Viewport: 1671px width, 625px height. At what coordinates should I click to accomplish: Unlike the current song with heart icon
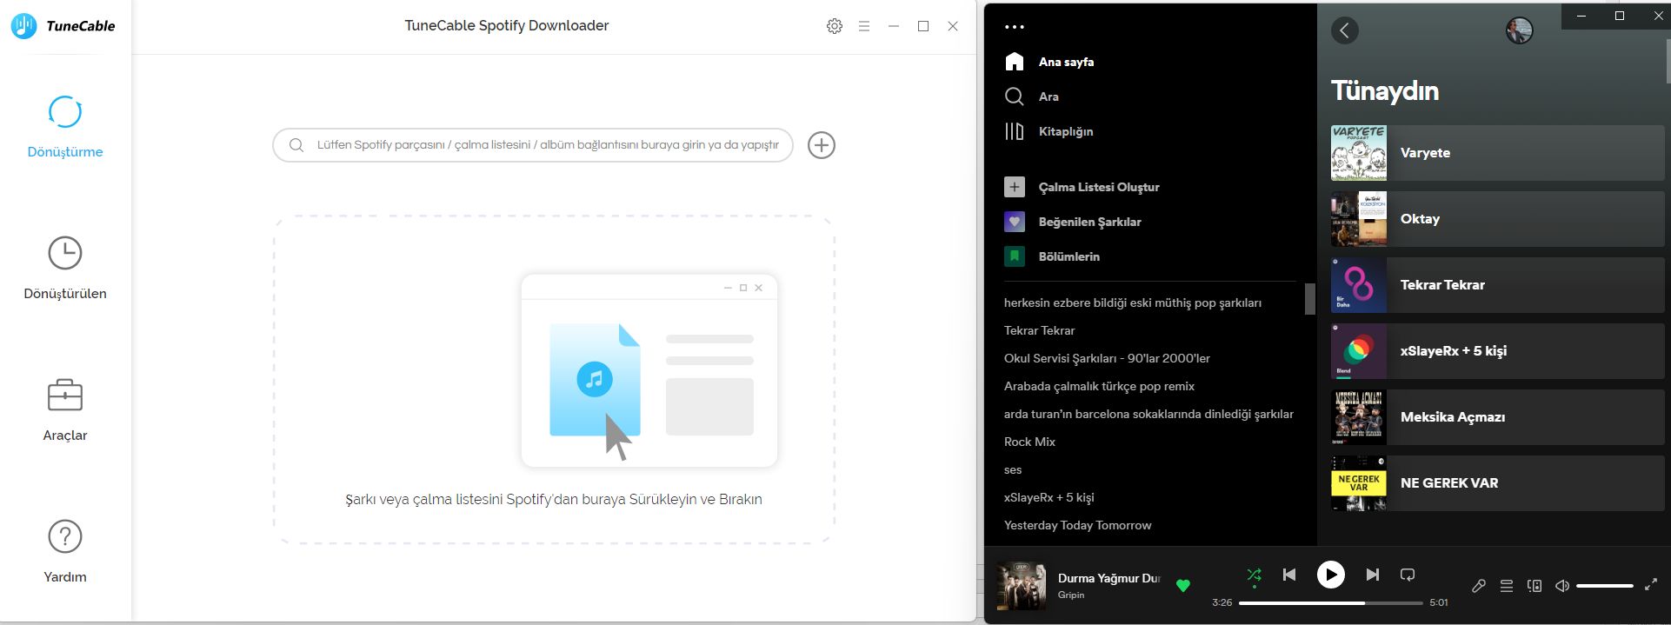pos(1182,586)
